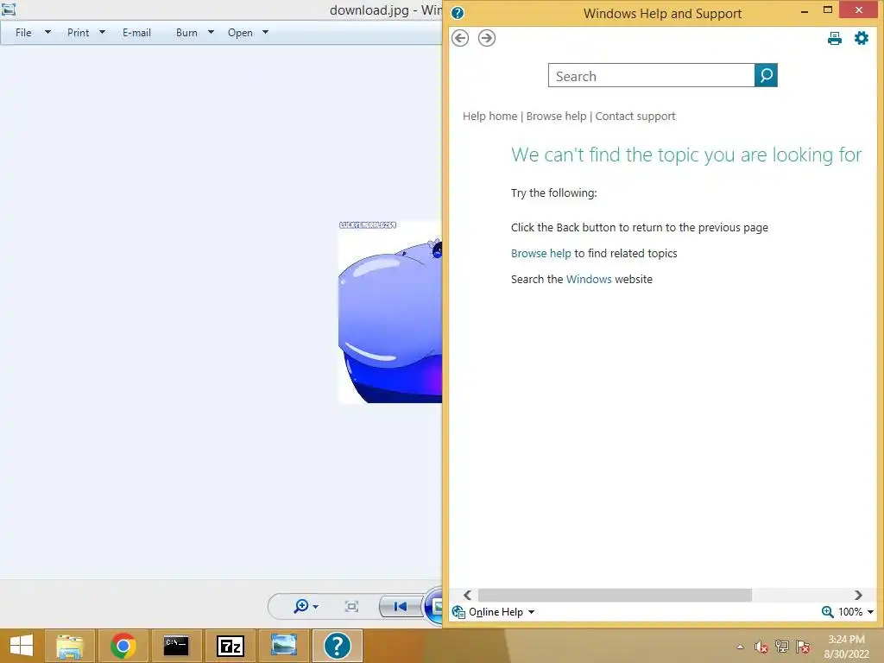Maximize the Windows Help and Support window
Screen dimensions: 884x663
(x=828, y=10)
